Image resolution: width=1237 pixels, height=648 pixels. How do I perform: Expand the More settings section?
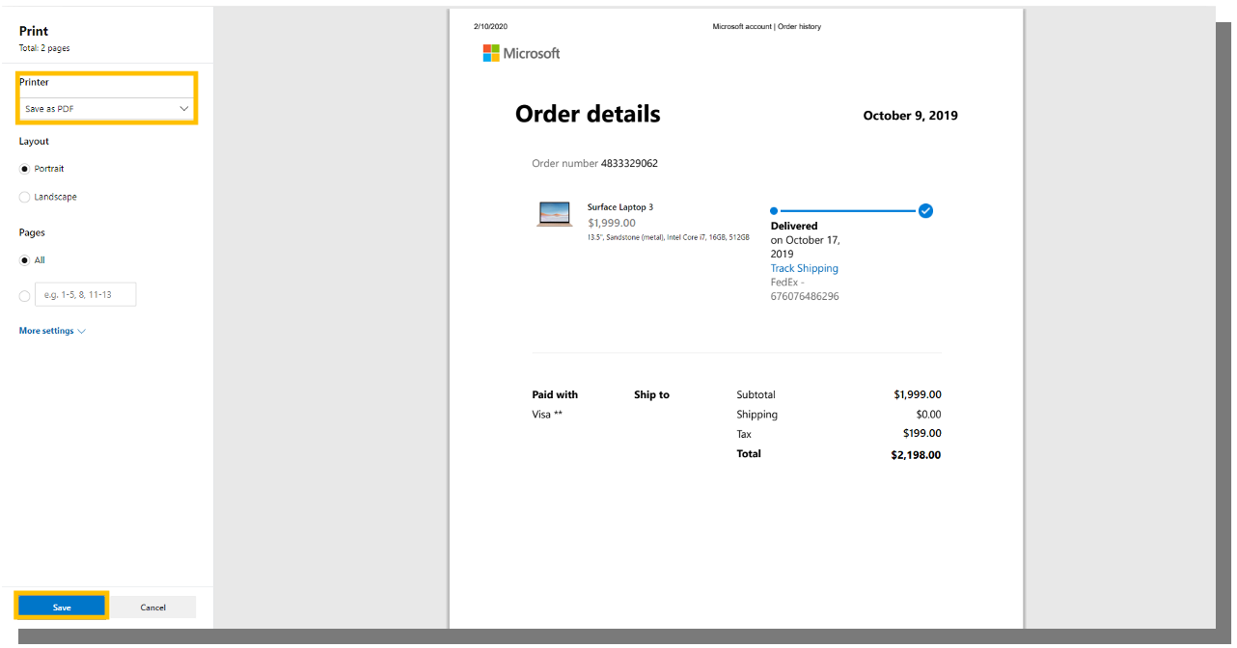coord(46,331)
